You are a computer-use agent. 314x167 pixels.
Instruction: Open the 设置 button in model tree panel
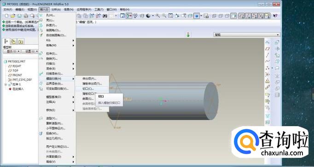(x=30, y=51)
